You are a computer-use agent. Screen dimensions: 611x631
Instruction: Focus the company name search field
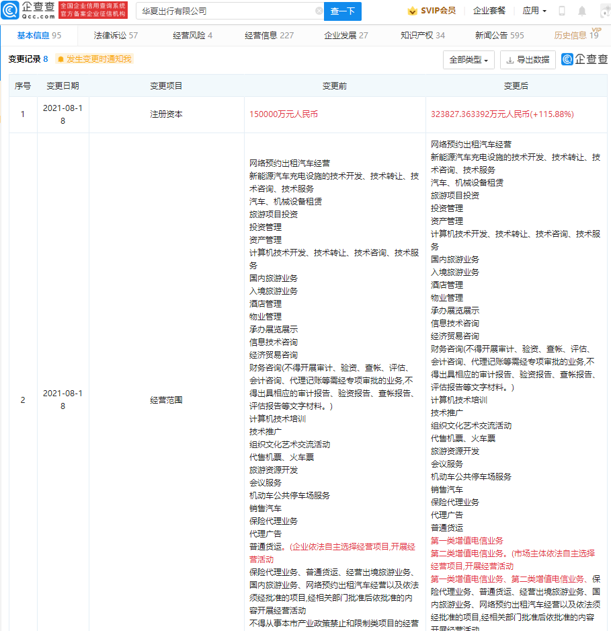point(227,11)
